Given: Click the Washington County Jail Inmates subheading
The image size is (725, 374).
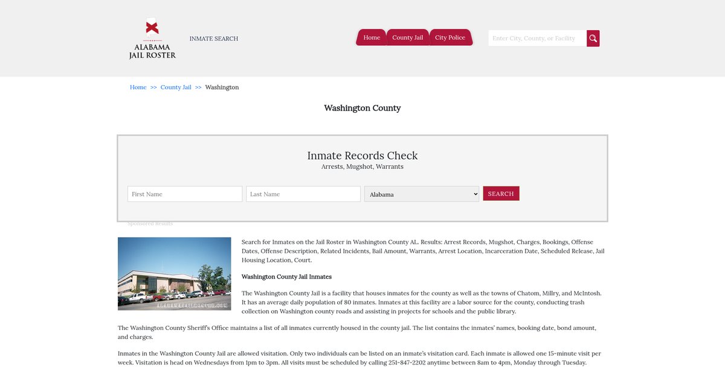Looking at the screenshot, I should [x=286, y=277].
